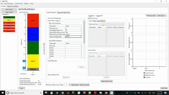Screen dimensions: 169x95
Task: Click the down-arrow beside Next Layer
Action: [x=166, y=16]
